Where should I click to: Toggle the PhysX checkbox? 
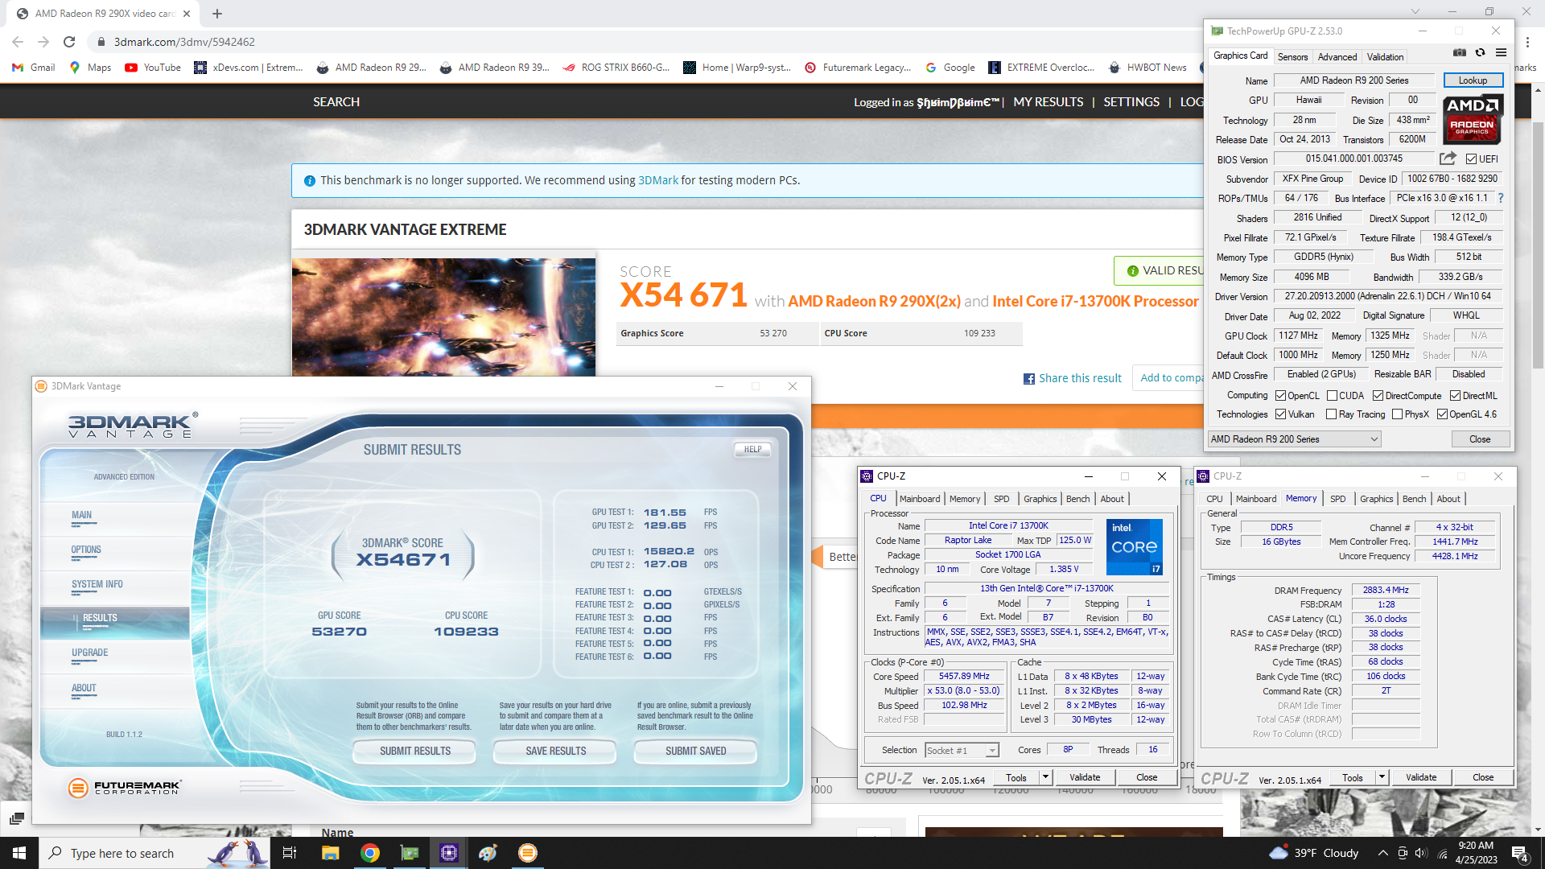(x=1397, y=414)
